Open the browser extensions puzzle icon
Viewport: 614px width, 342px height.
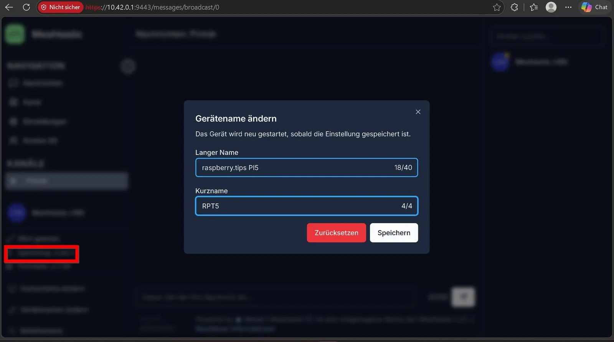pos(514,7)
